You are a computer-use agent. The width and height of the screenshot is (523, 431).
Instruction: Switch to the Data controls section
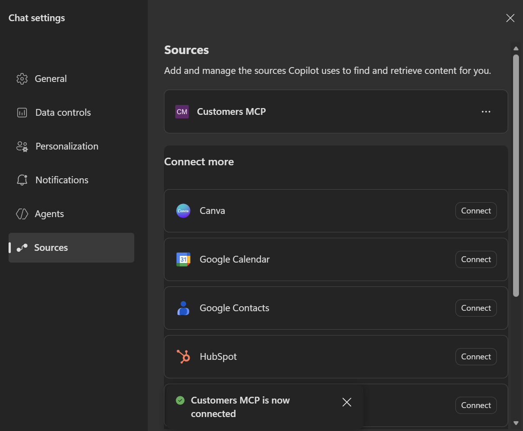(x=71, y=113)
